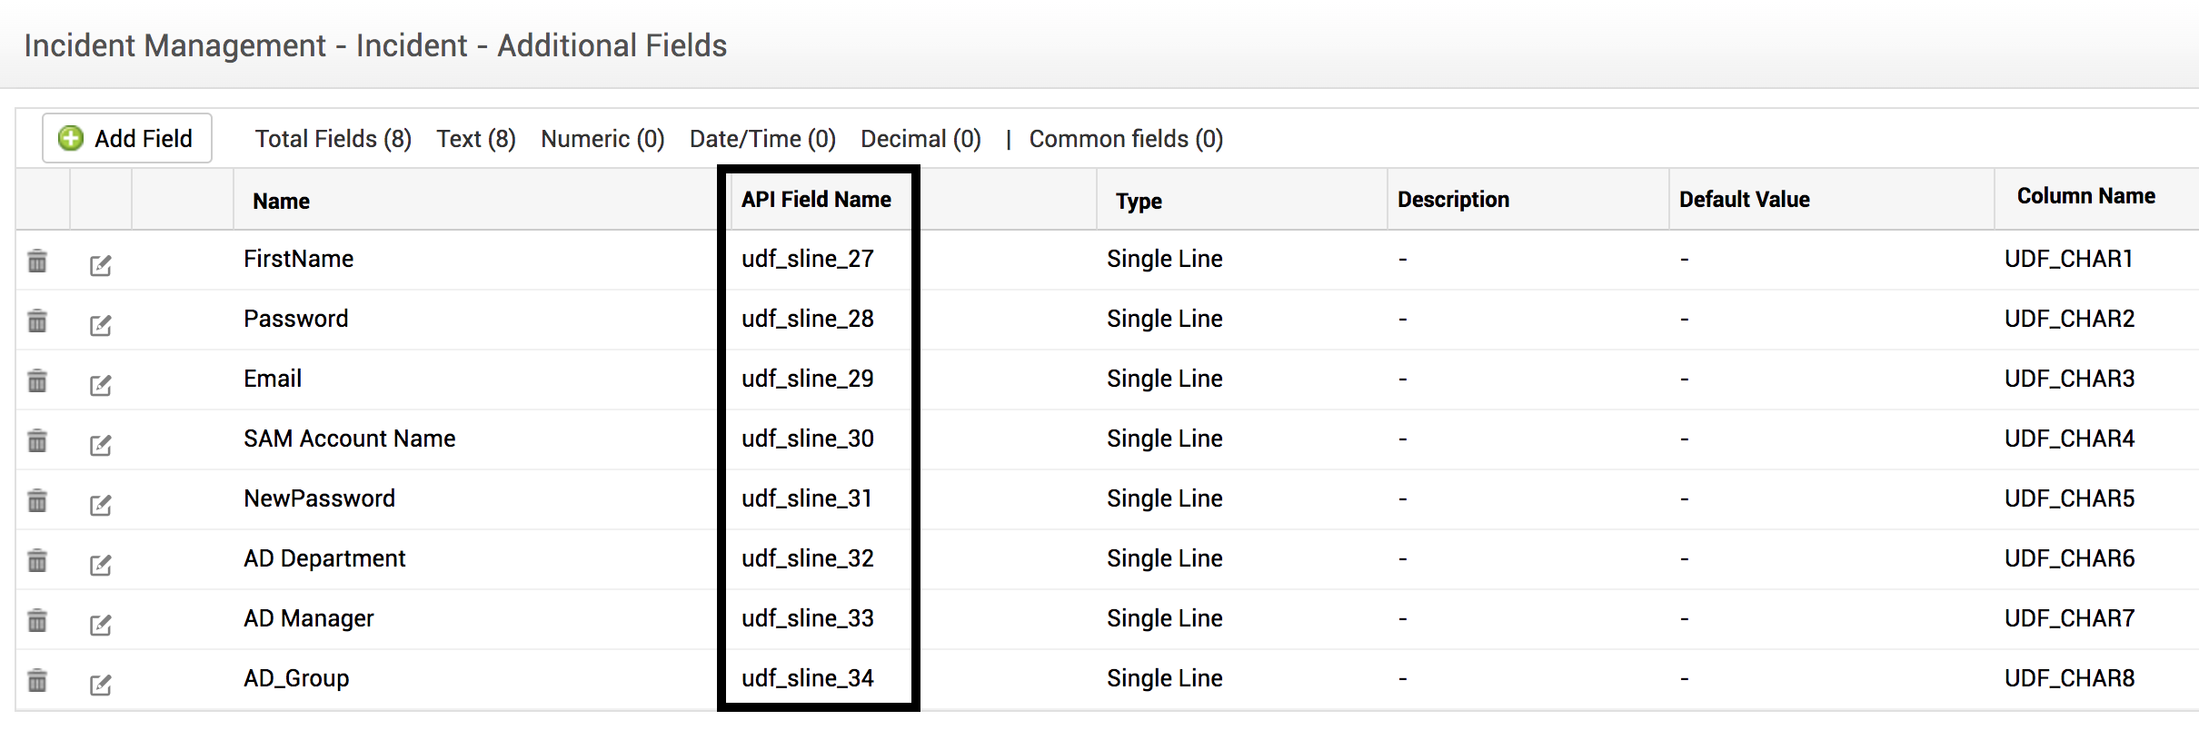The height and width of the screenshot is (730, 2199).
Task: Filter by Numeric (0) fields
Action: (x=602, y=139)
